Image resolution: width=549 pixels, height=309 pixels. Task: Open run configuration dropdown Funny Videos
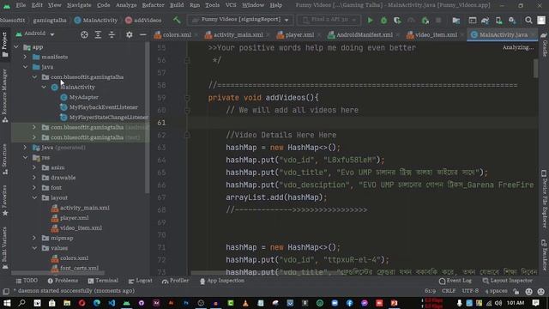(241, 20)
